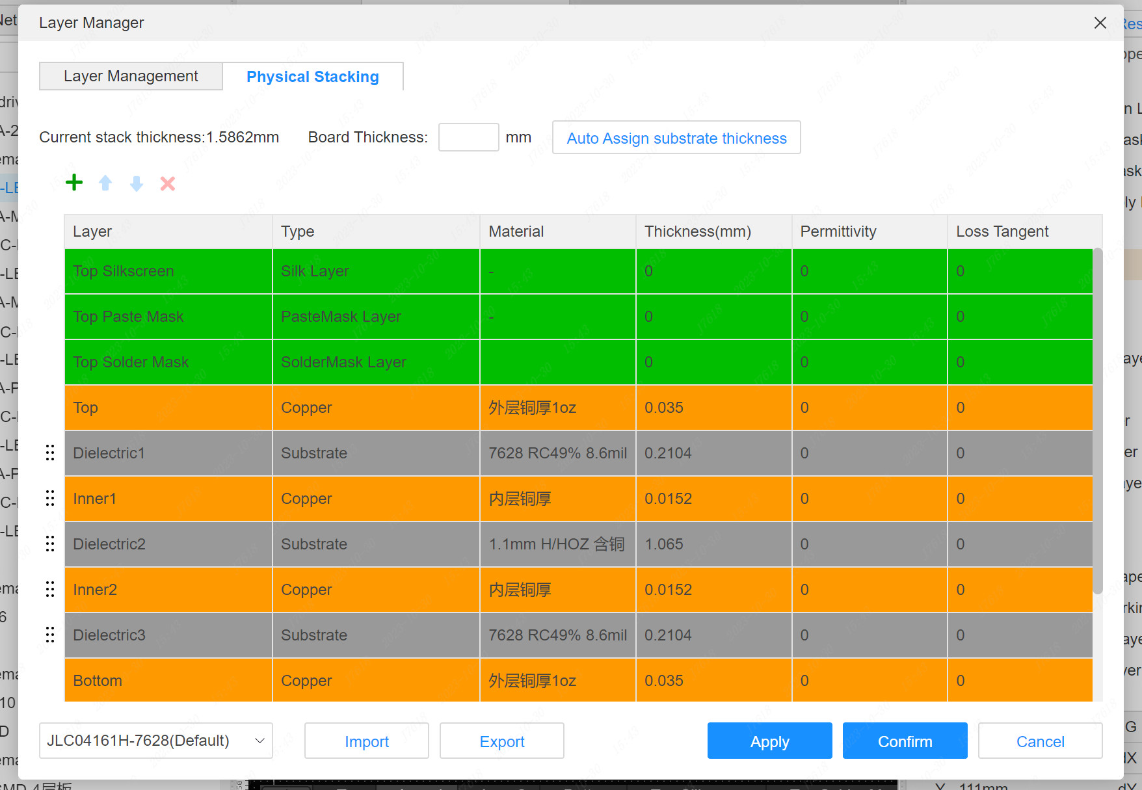Click Inner1 material 内层铜厚 cell
This screenshot has width=1142, height=790.
click(x=558, y=499)
